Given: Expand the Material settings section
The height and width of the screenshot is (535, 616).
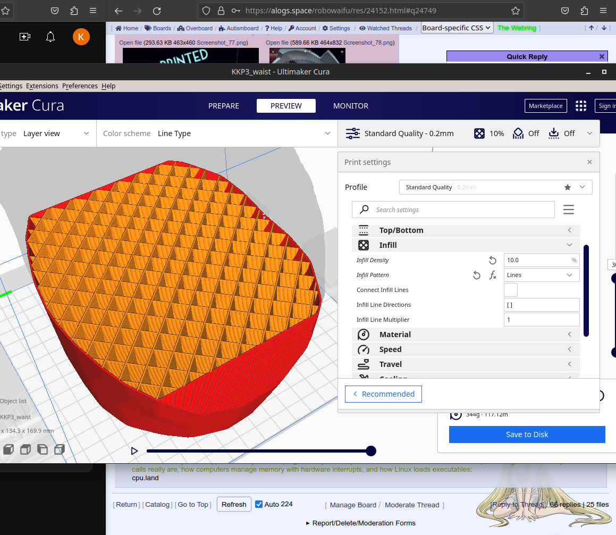Looking at the screenshot, I should coord(466,335).
